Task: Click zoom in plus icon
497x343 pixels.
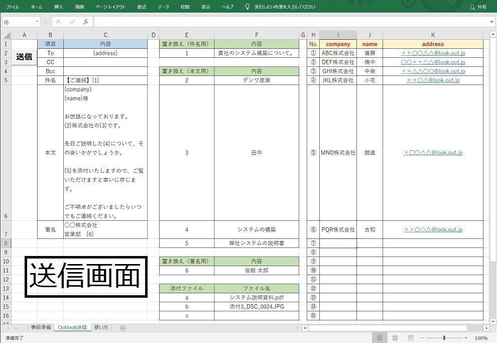Action: [466, 338]
